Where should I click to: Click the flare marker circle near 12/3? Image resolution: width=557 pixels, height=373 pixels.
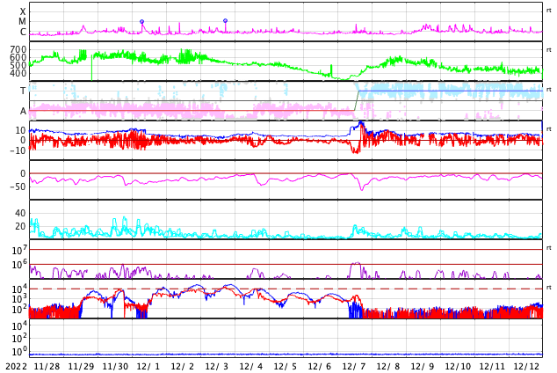pyautogui.click(x=225, y=20)
